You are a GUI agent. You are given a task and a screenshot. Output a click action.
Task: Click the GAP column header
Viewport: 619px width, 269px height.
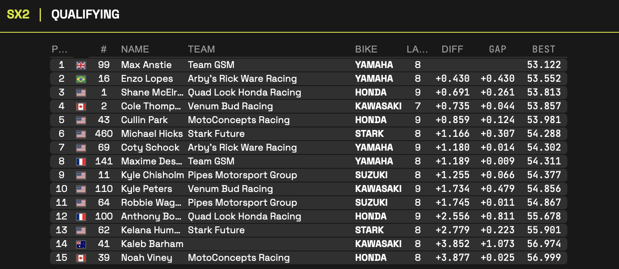(x=497, y=49)
